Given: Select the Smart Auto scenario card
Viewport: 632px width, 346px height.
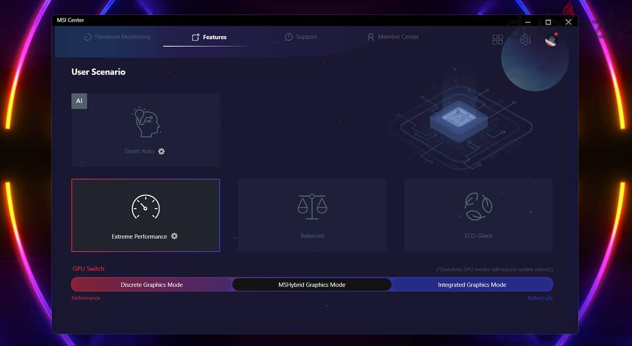Looking at the screenshot, I should point(146,130).
